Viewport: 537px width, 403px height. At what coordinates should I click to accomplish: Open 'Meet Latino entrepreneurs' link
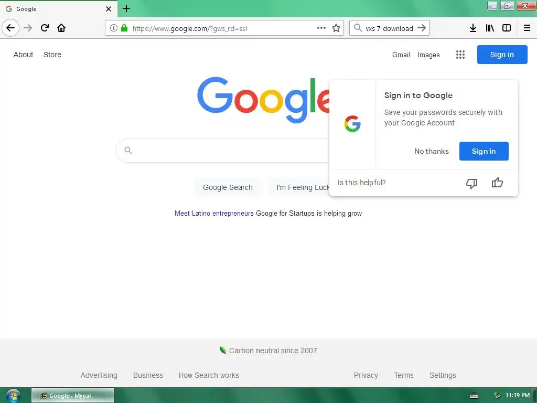pyautogui.click(x=214, y=213)
